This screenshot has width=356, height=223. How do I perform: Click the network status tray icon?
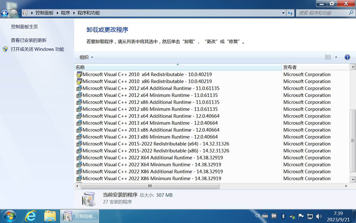310,216
